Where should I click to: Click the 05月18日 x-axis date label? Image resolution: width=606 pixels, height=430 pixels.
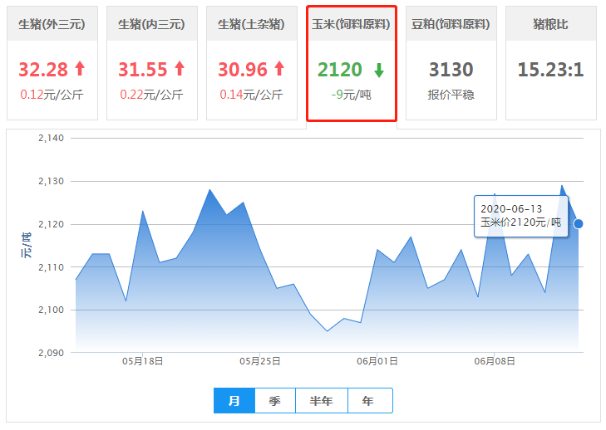click(x=142, y=361)
